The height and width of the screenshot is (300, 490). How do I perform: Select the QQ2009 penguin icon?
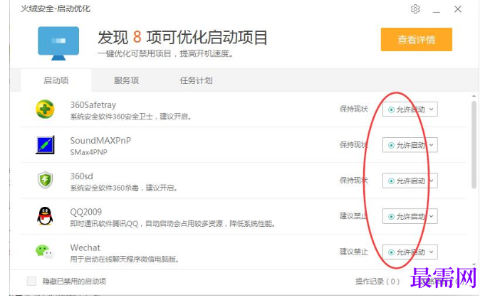click(x=45, y=216)
